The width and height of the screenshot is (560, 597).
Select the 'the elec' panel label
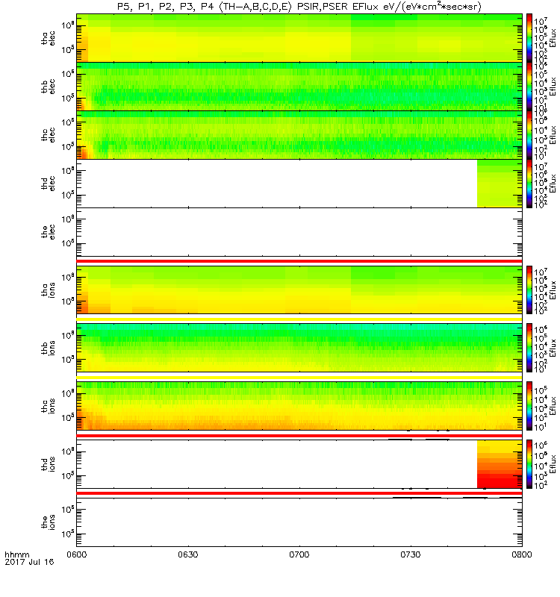pos(49,232)
